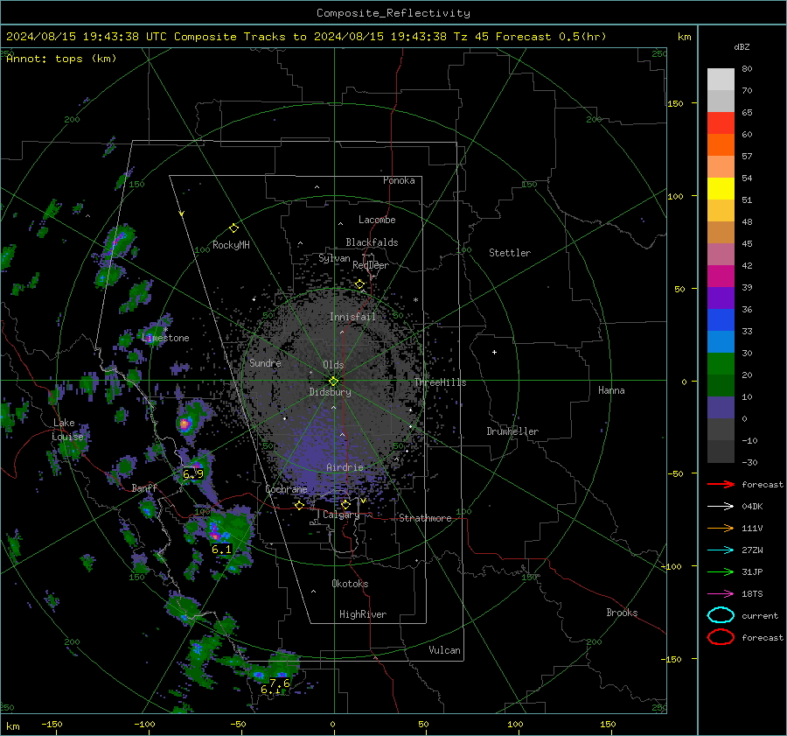Click the Limestone label

click(165, 338)
